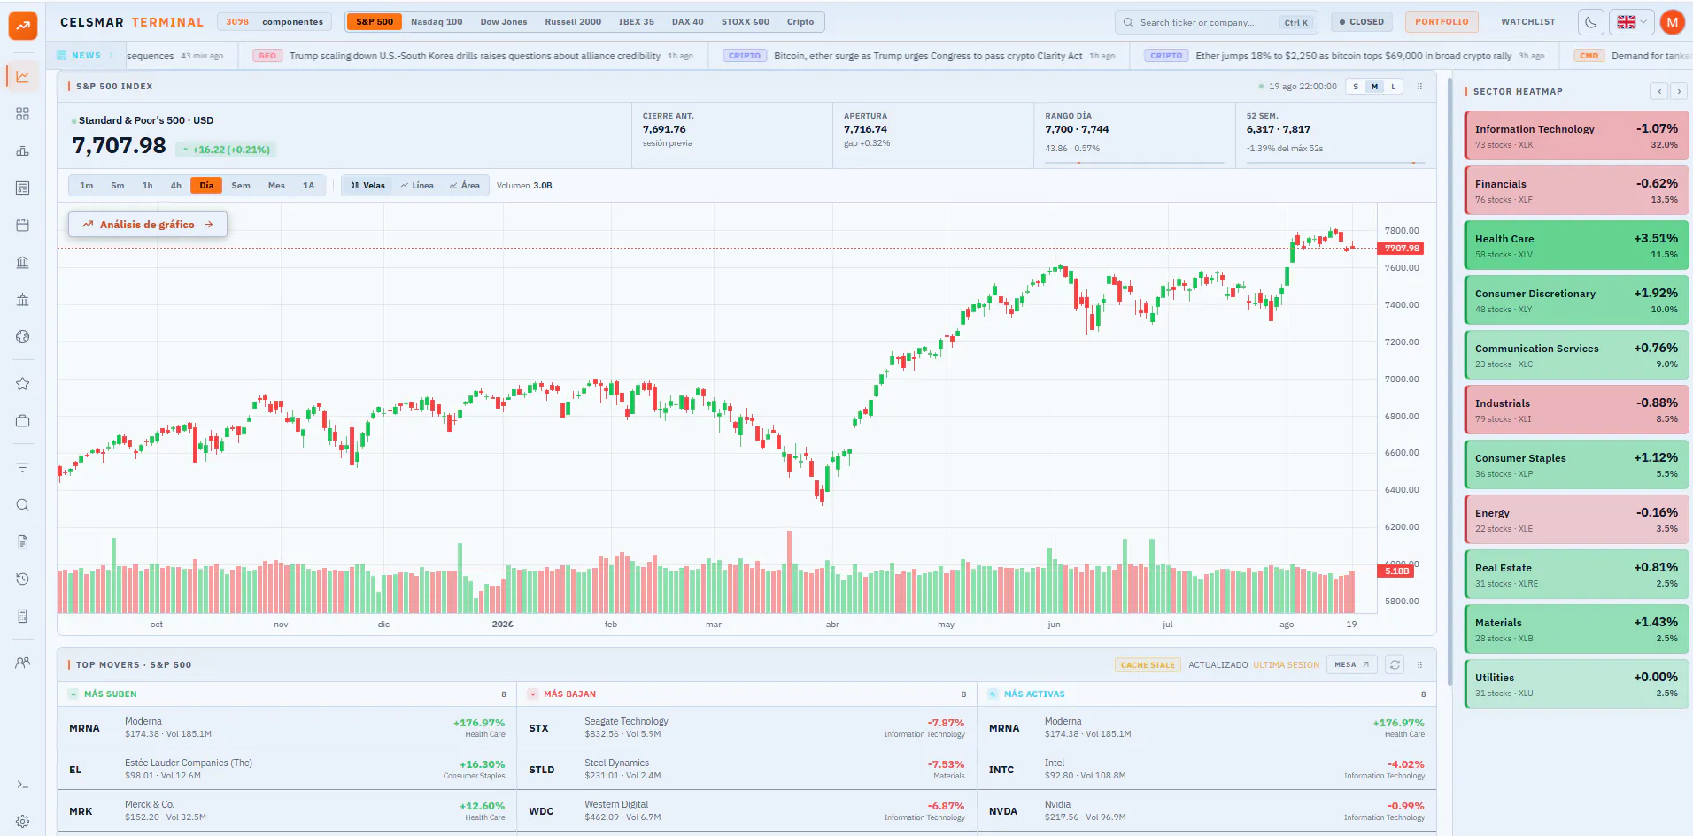Screen dimensions: 1693x836
Task: Click the S&P 500 Index panel drag handle
Action: (1420, 87)
